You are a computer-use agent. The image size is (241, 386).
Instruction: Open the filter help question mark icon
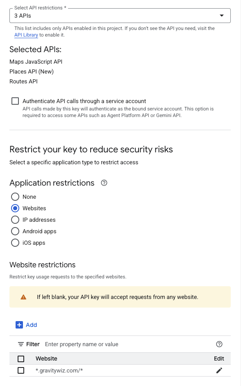point(219,344)
